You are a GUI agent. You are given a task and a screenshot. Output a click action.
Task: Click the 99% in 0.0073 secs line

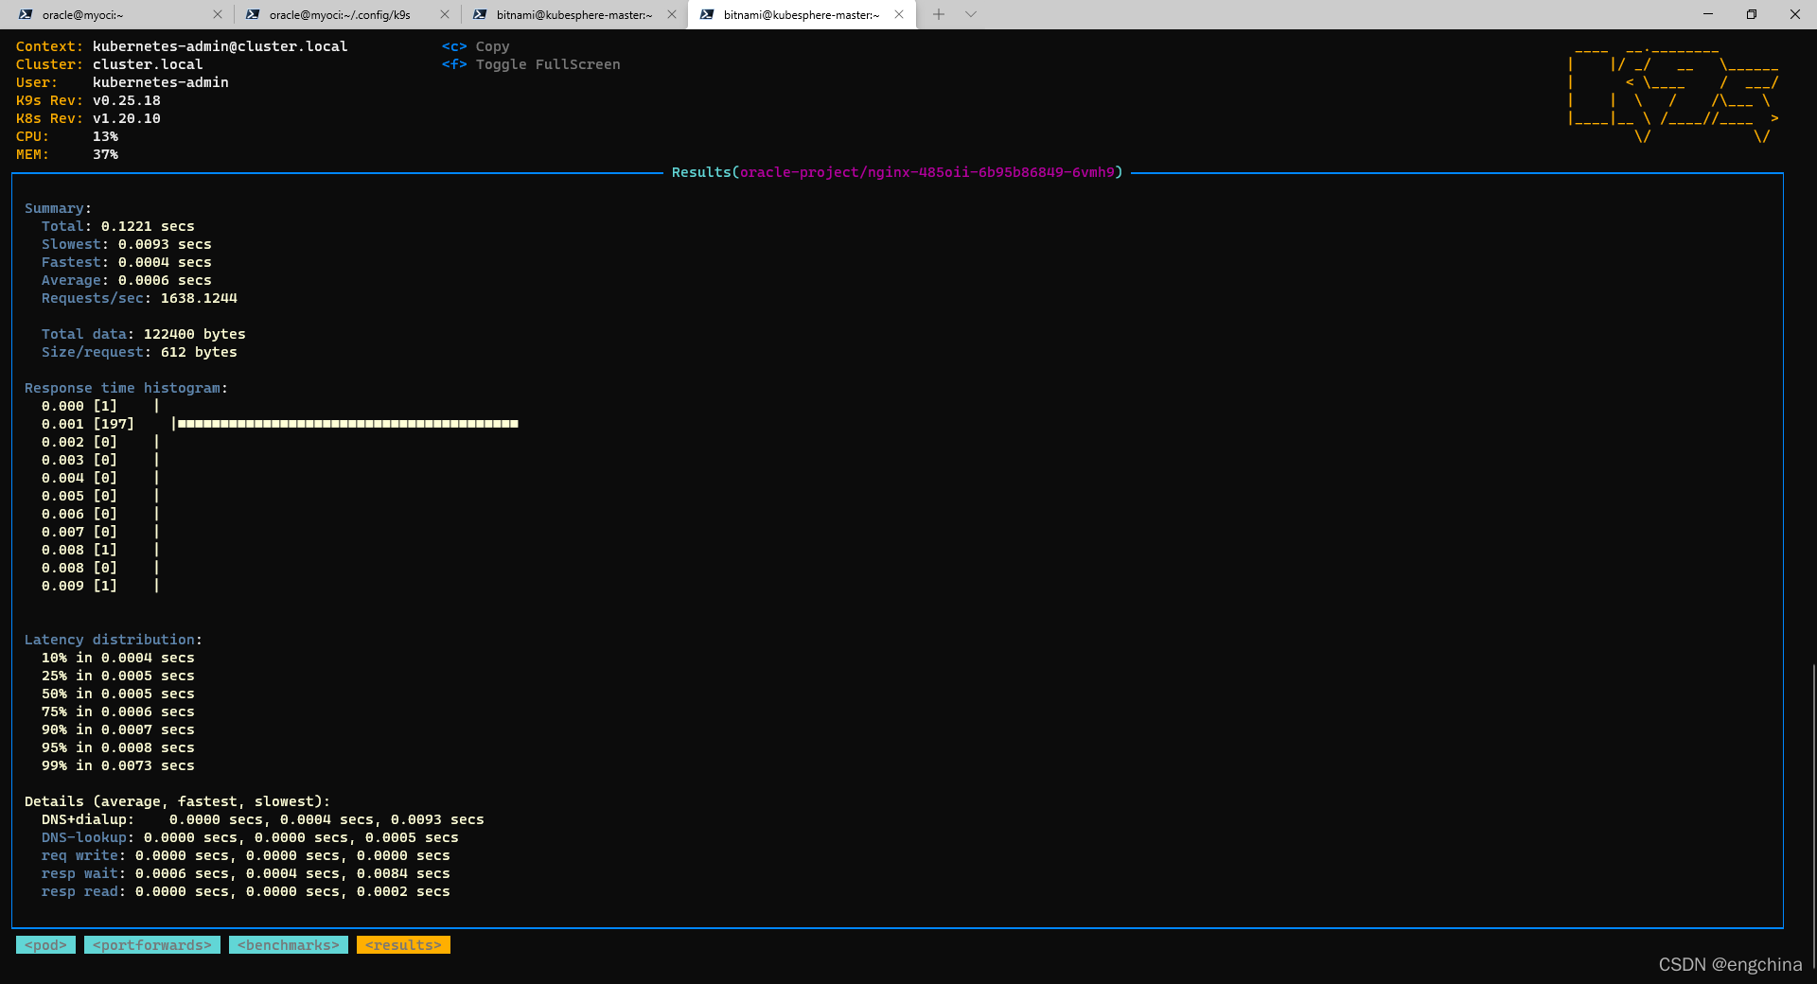click(x=118, y=765)
